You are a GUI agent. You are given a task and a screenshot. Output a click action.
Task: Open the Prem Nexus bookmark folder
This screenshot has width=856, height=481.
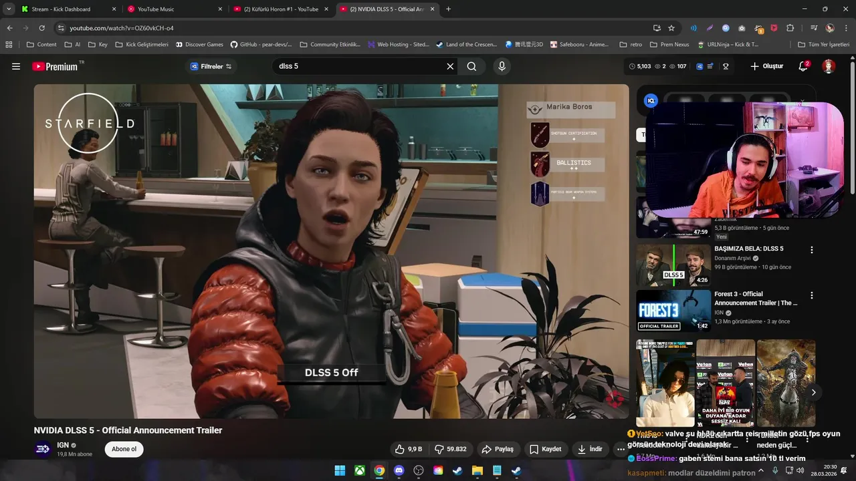coord(669,45)
